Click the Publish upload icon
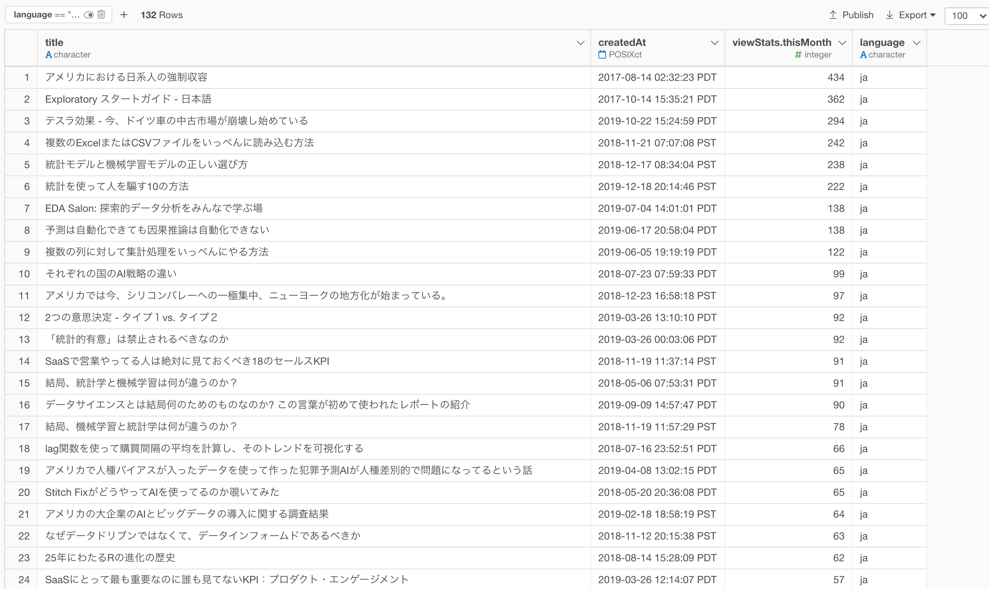The image size is (989, 589). (x=833, y=15)
